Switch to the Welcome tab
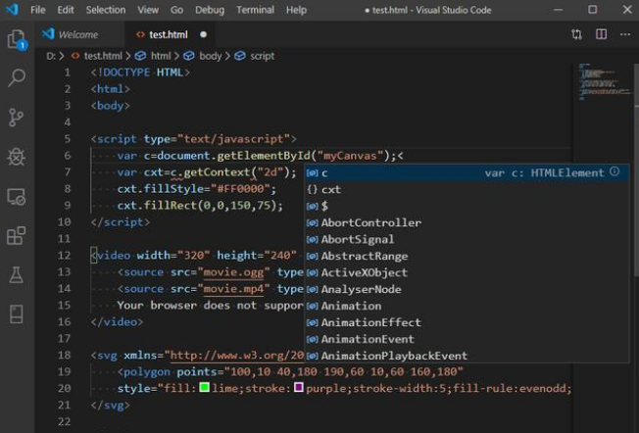This screenshot has width=639, height=433. coord(77,34)
